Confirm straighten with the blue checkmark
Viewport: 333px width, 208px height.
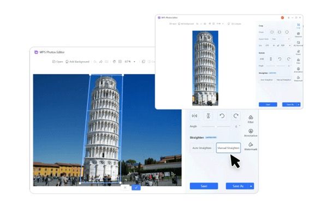(136, 187)
